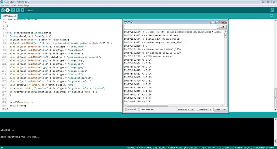277x149 pixels.
Task: Toggle the Autoscroll checkbox
Action: [126, 110]
